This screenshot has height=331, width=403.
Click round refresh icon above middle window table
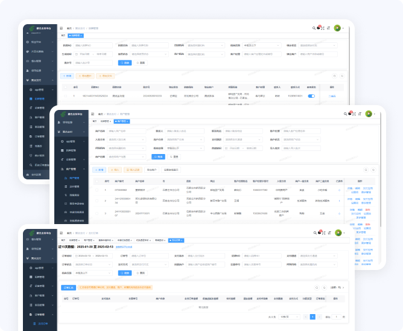(x=373, y=170)
